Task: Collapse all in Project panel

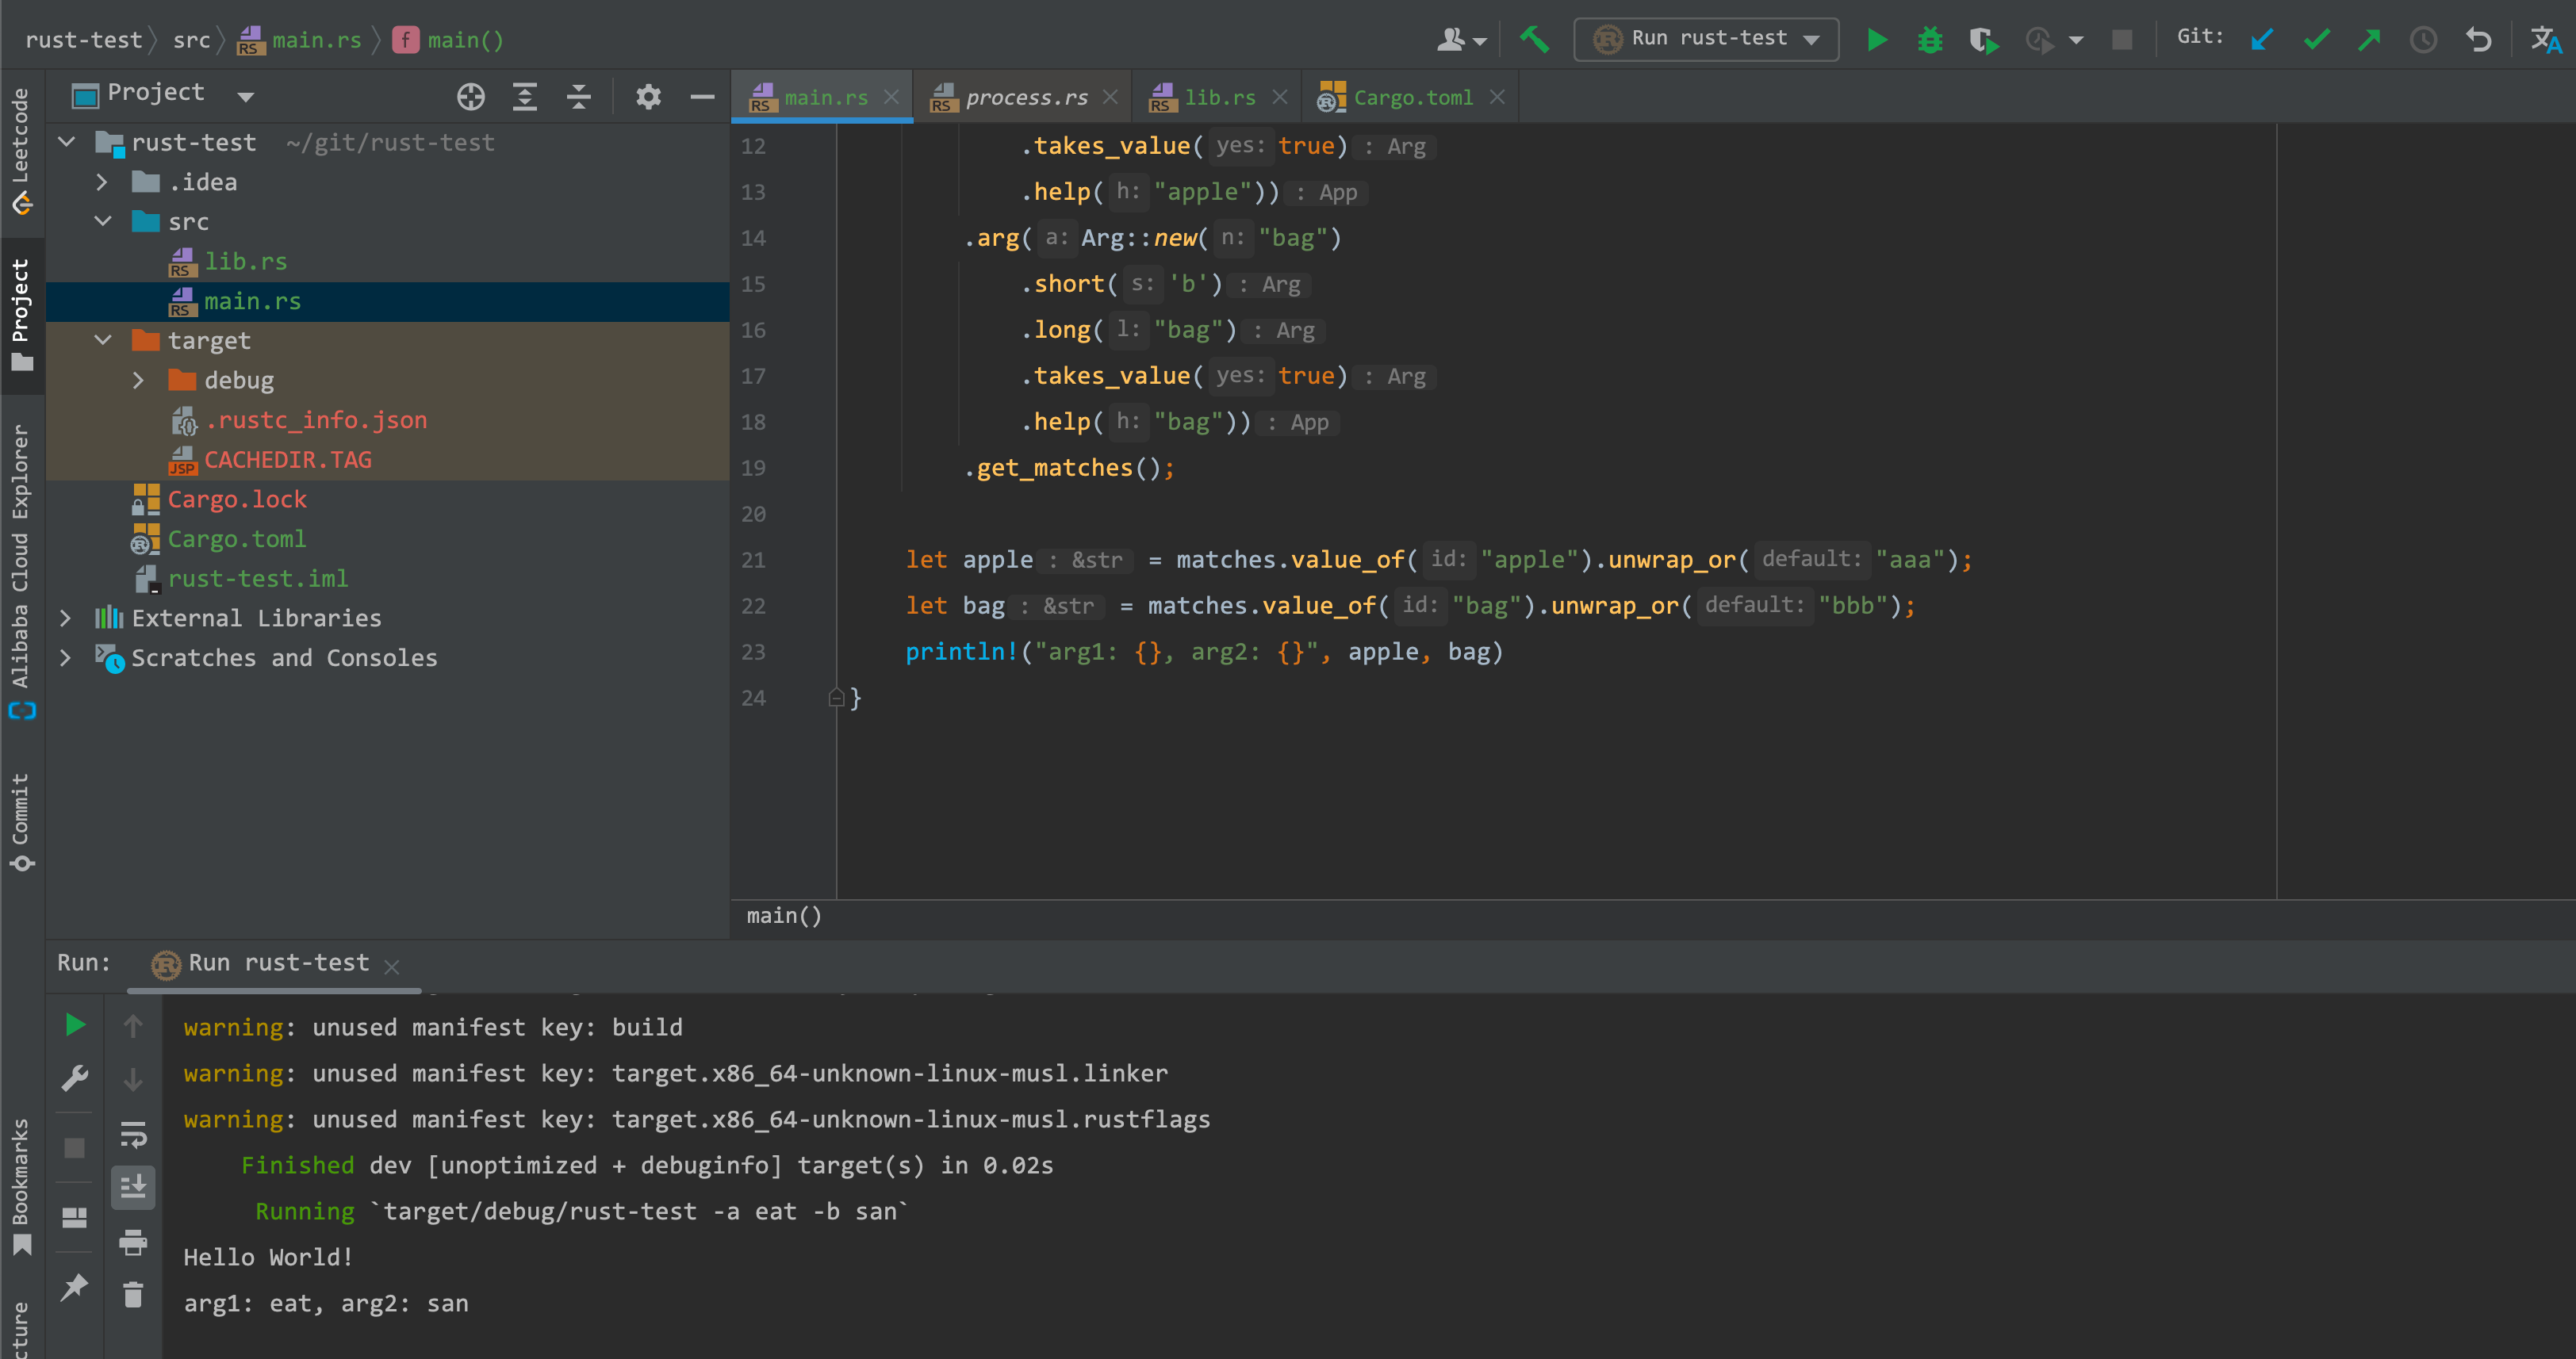Action: click(579, 96)
